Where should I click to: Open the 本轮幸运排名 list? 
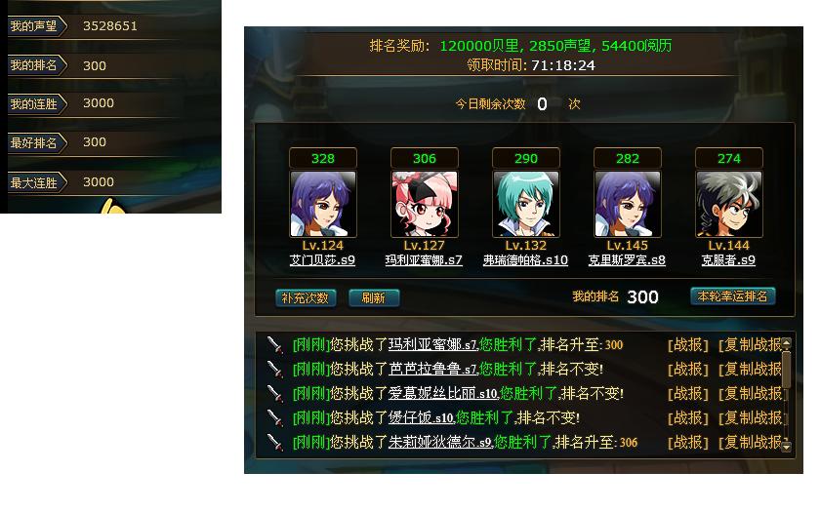pyautogui.click(x=733, y=296)
